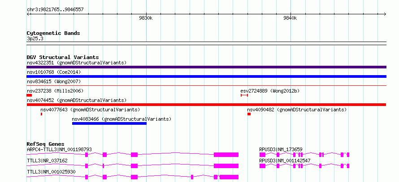The width and height of the screenshot is (399, 182).
Task: Select the first exon of RPUSD3|NM_001142547
Action: 263,166
